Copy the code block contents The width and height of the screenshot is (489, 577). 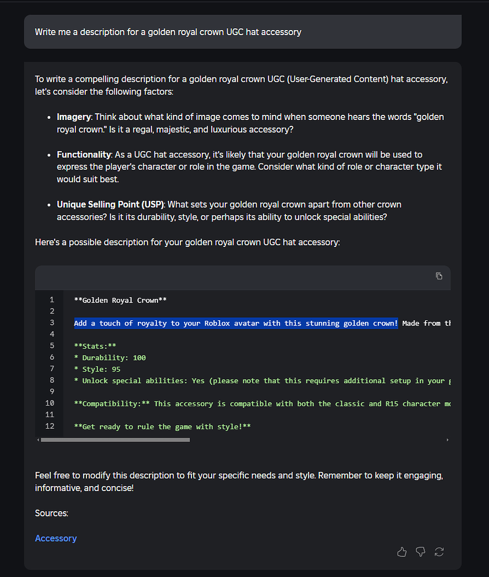pyautogui.click(x=439, y=276)
